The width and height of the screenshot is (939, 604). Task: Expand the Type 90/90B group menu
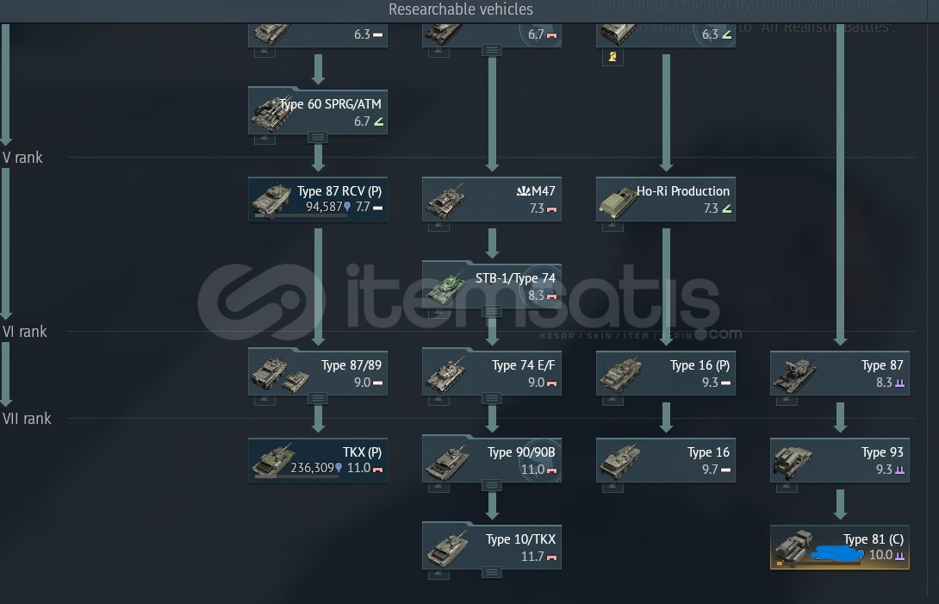point(492,485)
